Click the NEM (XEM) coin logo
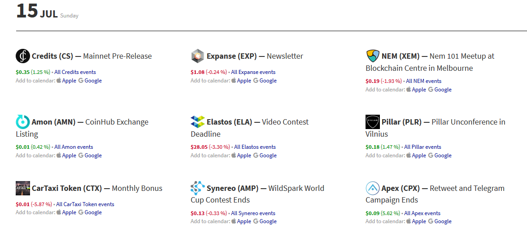Viewport: 527px width, 246px height. pos(373,56)
